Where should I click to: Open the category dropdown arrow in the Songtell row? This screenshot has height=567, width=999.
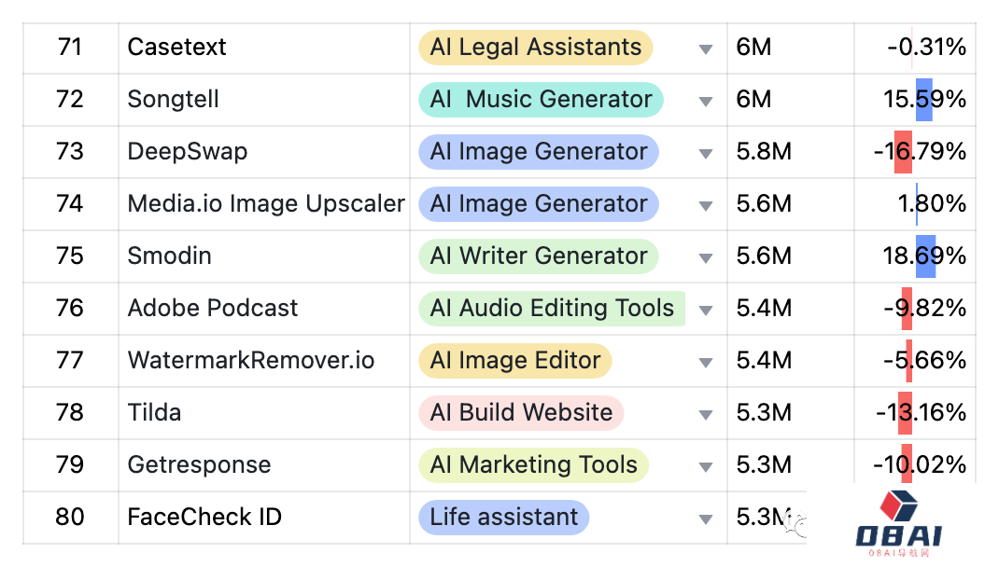tap(705, 101)
